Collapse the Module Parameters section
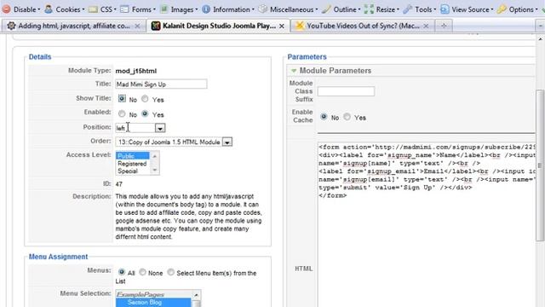This screenshot has width=545, height=307. 294,71
